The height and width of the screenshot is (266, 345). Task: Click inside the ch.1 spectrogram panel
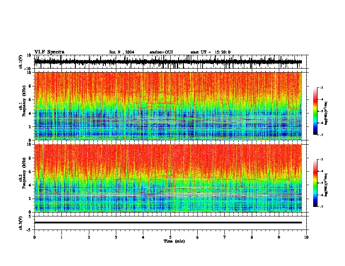pyautogui.click(x=168, y=106)
